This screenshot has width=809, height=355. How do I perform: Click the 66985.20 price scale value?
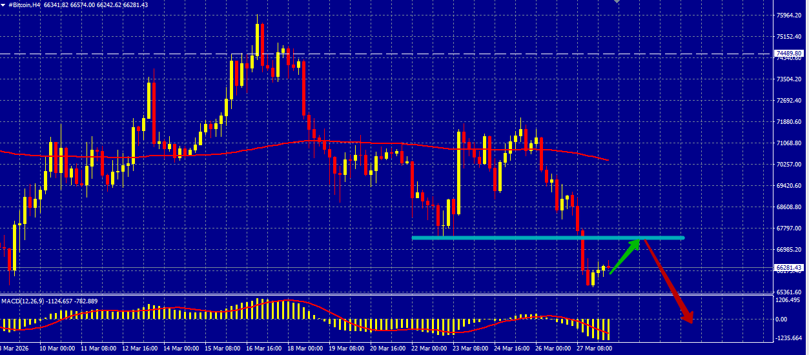pyautogui.click(x=789, y=250)
